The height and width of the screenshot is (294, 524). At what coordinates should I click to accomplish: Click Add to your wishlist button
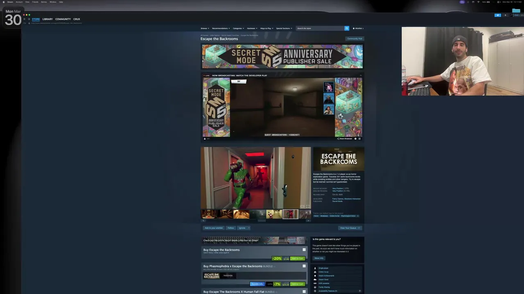214,228
